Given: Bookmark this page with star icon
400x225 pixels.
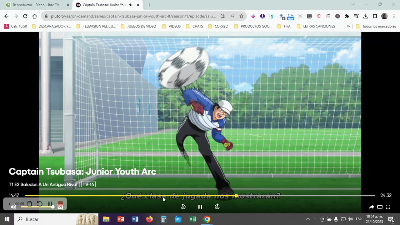Looking at the screenshot, I should pos(241,16).
